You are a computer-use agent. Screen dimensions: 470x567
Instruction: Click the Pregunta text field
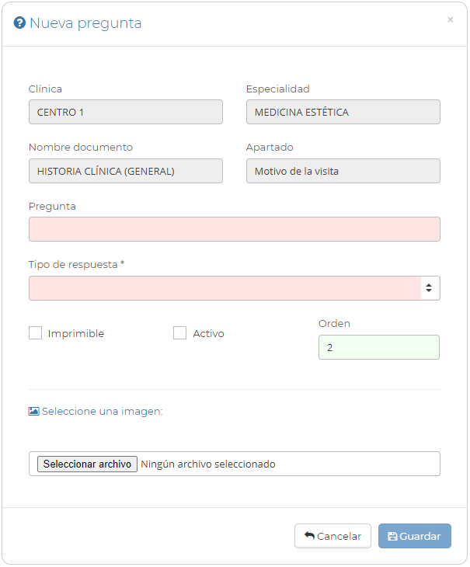click(x=234, y=229)
